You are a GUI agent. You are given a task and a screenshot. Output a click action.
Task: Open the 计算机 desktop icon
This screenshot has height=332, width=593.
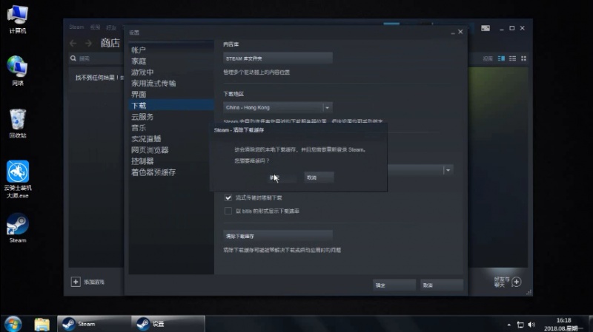click(x=17, y=20)
